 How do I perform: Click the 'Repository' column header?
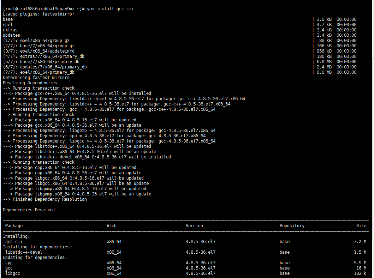pyautogui.click(x=292, y=226)
